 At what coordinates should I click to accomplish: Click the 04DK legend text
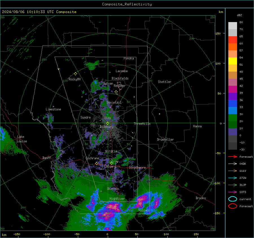[x=243, y=164]
